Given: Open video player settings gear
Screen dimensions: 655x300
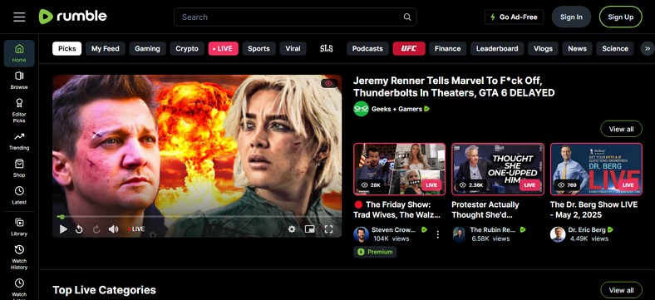Looking at the screenshot, I should point(292,229).
